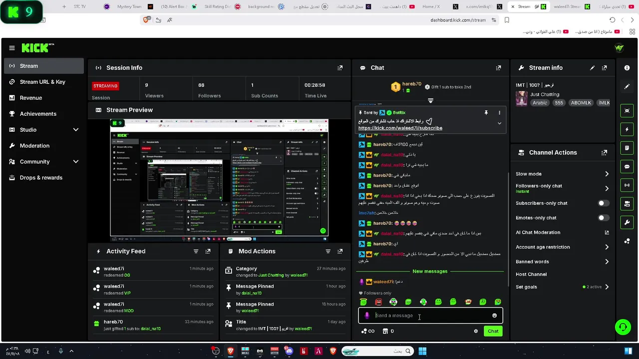639x359 pixels.
Task: Toggle the stream preview widget icon in right rail
Action: tap(627, 111)
